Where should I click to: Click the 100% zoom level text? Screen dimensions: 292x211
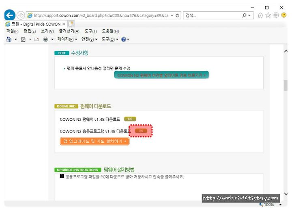click(x=269, y=204)
